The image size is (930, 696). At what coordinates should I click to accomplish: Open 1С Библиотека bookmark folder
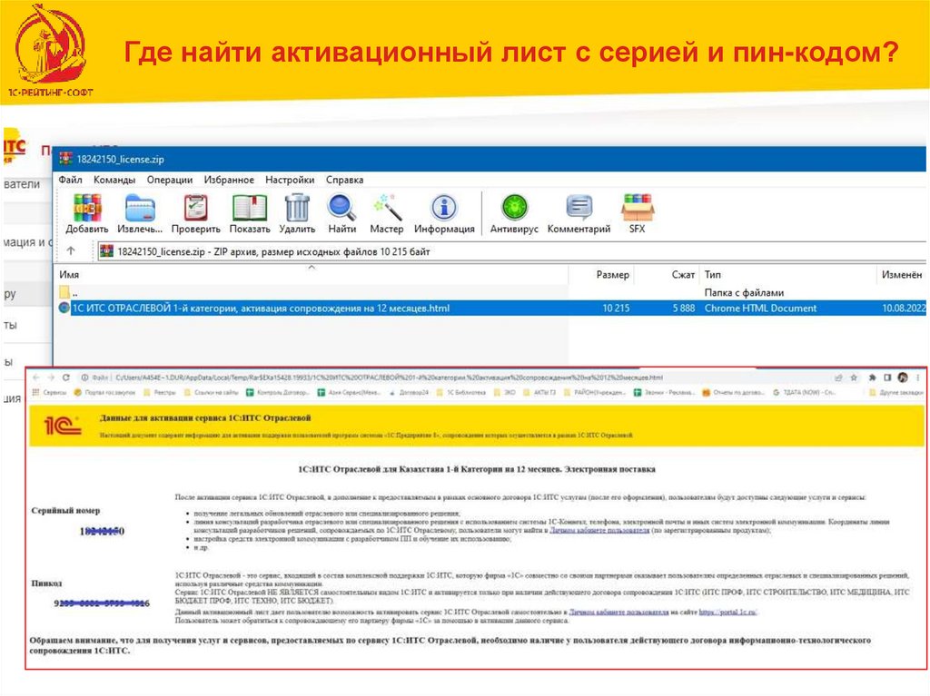pyautogui.click(x=460, y=392)
